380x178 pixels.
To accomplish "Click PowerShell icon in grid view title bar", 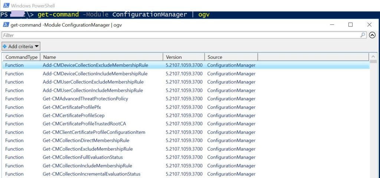I will 6,25.
